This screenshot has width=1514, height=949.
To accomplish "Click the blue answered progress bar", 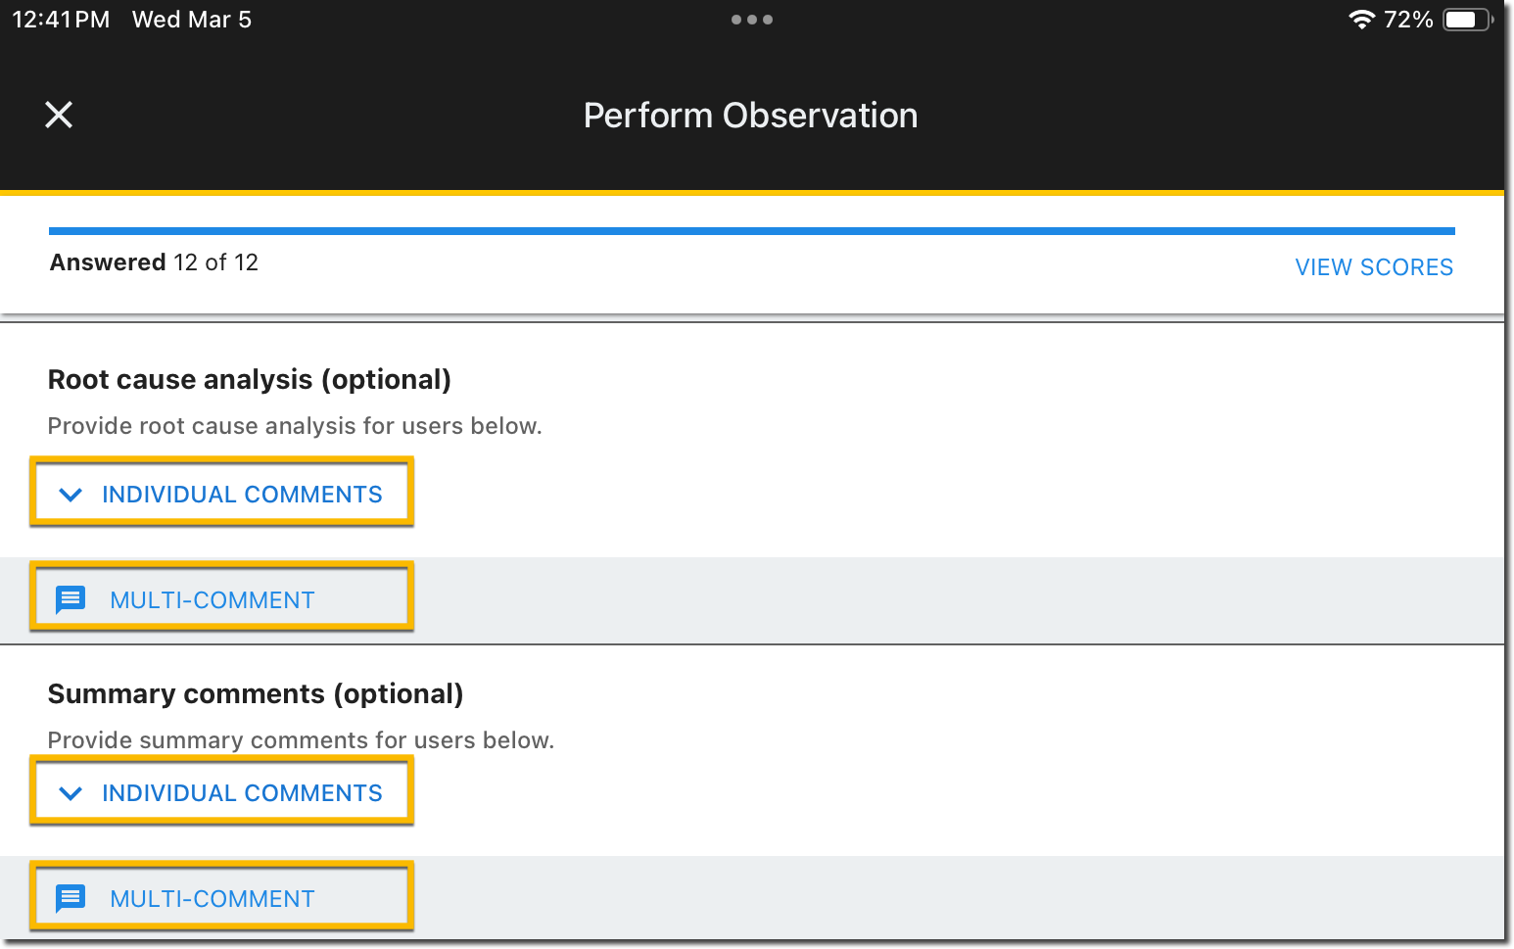I will click(x=751, y=231).
